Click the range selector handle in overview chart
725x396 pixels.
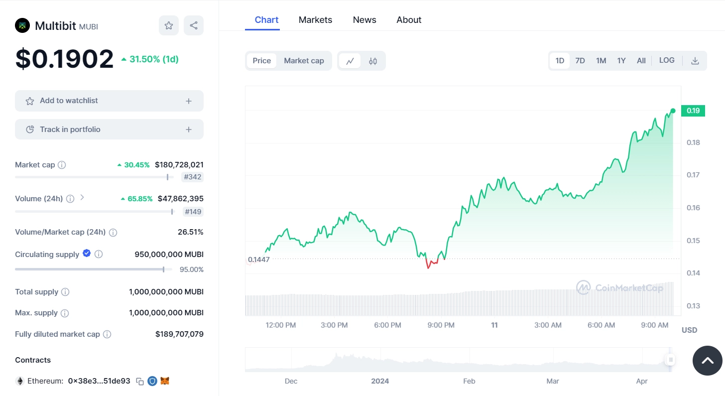[x=671, y=360]
